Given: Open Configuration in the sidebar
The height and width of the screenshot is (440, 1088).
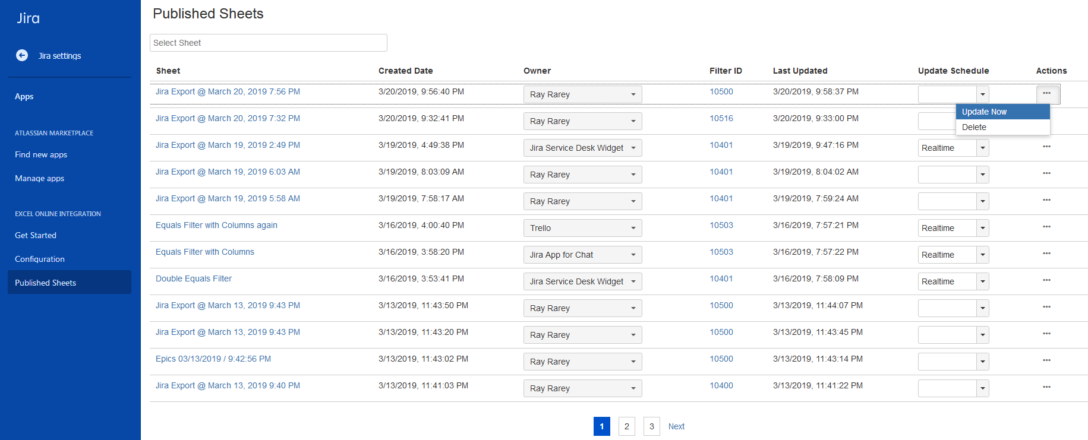Looking at the screenshot, I should [40, 259].
